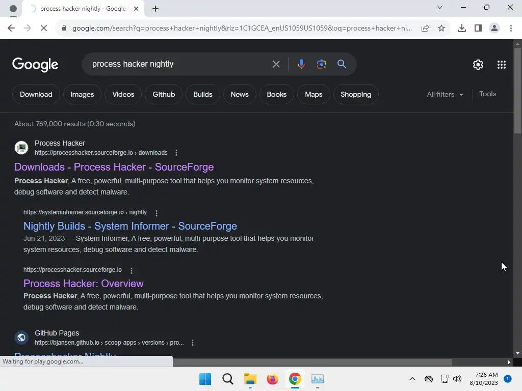Open Chrome three-dot menu
The image size is (522, 391).
(x=511, y=29)
